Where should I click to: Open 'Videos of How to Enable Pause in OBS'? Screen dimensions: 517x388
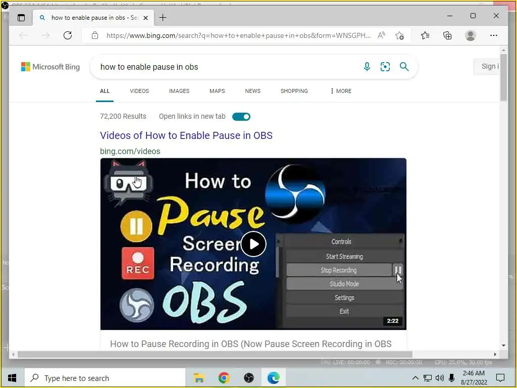pyautogui.click(x=186, y=135)
